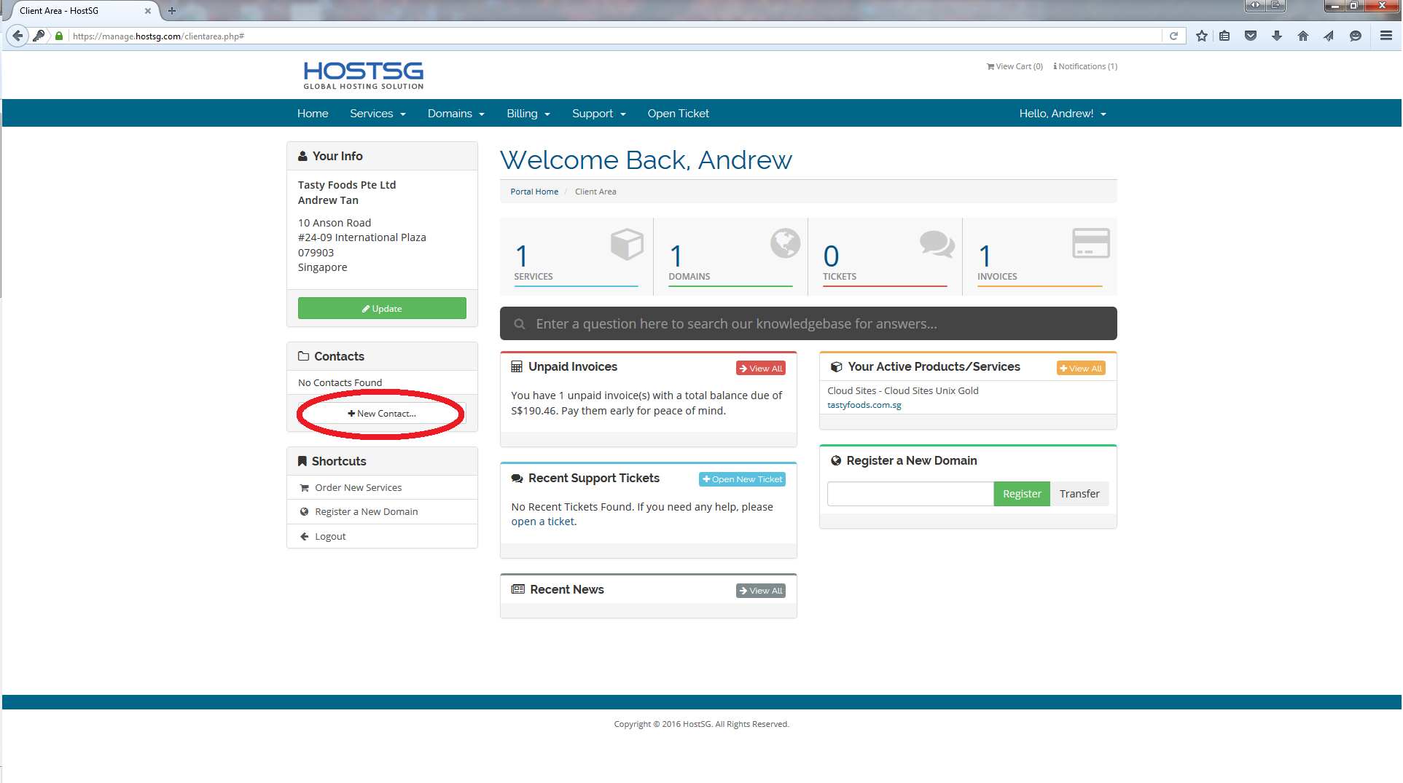Open the tastyfoods.com.sg link
Image resolution: width=1403 pixels, height=783 pixels.
(x=864, y=406)
